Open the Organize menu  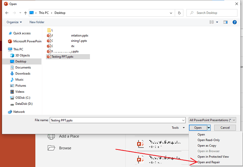14,22
